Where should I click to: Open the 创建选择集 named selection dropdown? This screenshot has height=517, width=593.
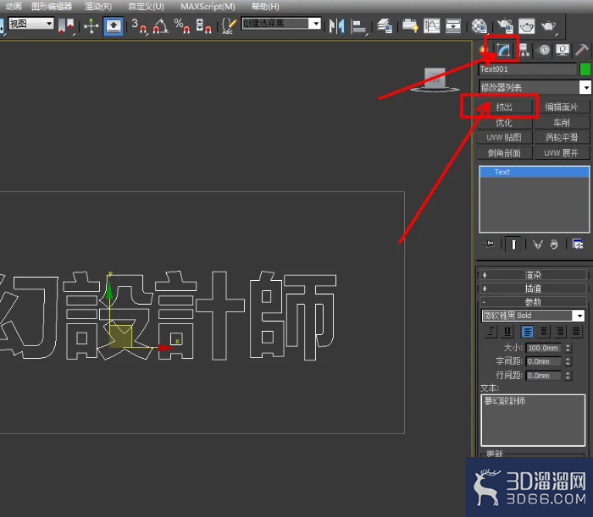tap(281, 24)
